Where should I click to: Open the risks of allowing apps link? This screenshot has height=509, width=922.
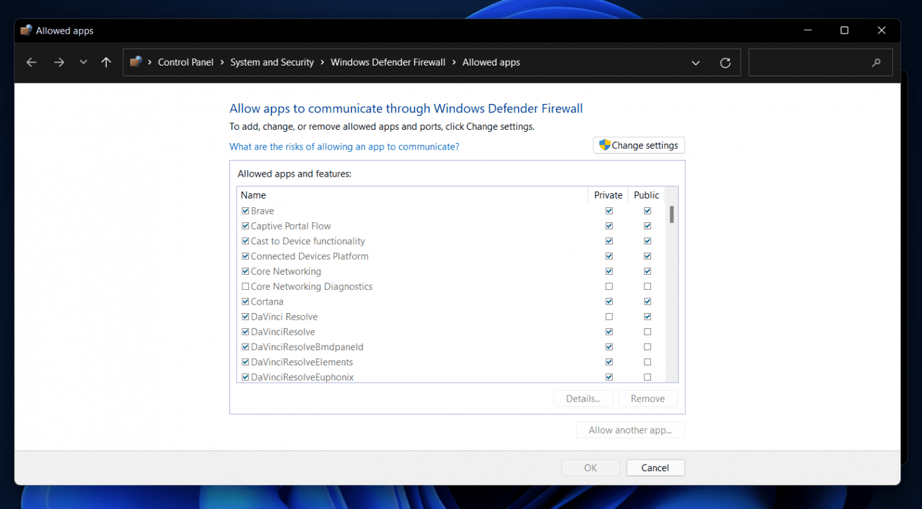point(344,146)
